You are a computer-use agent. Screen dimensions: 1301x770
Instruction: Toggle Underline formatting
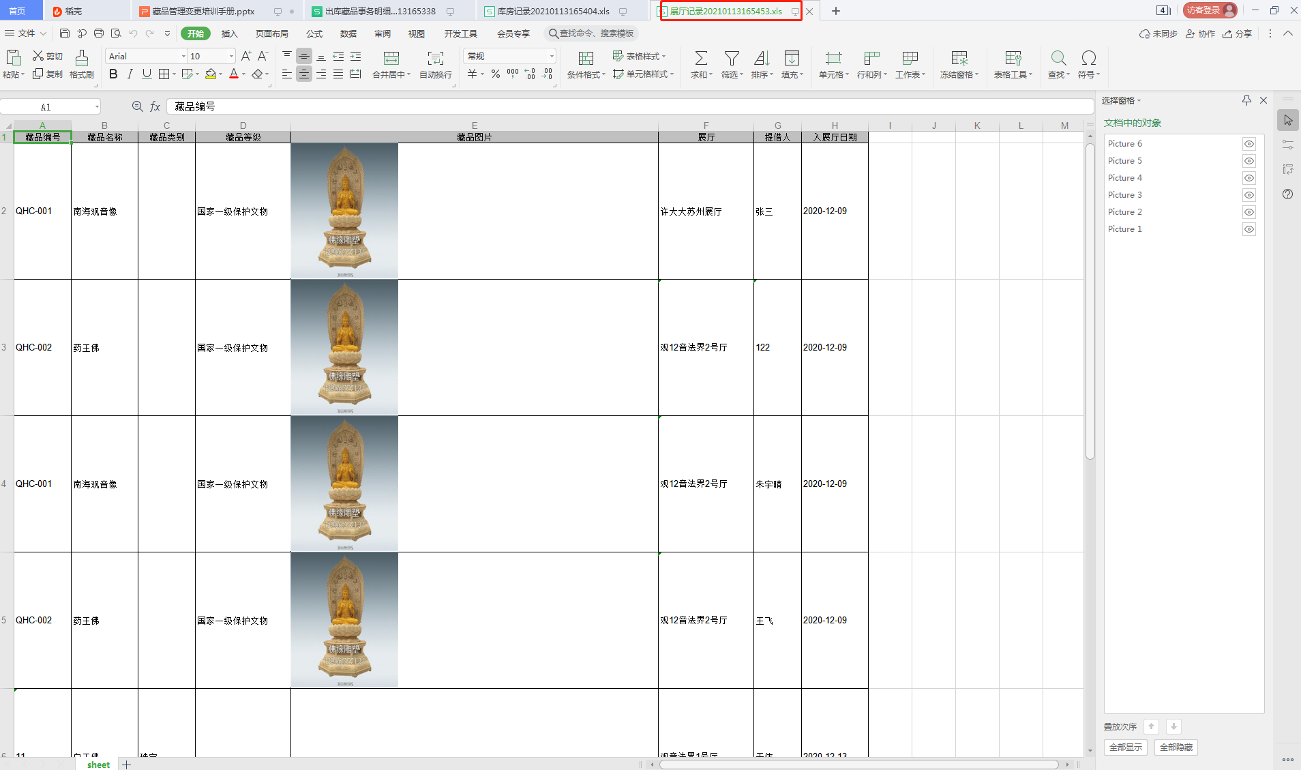(x=147, y=74)
